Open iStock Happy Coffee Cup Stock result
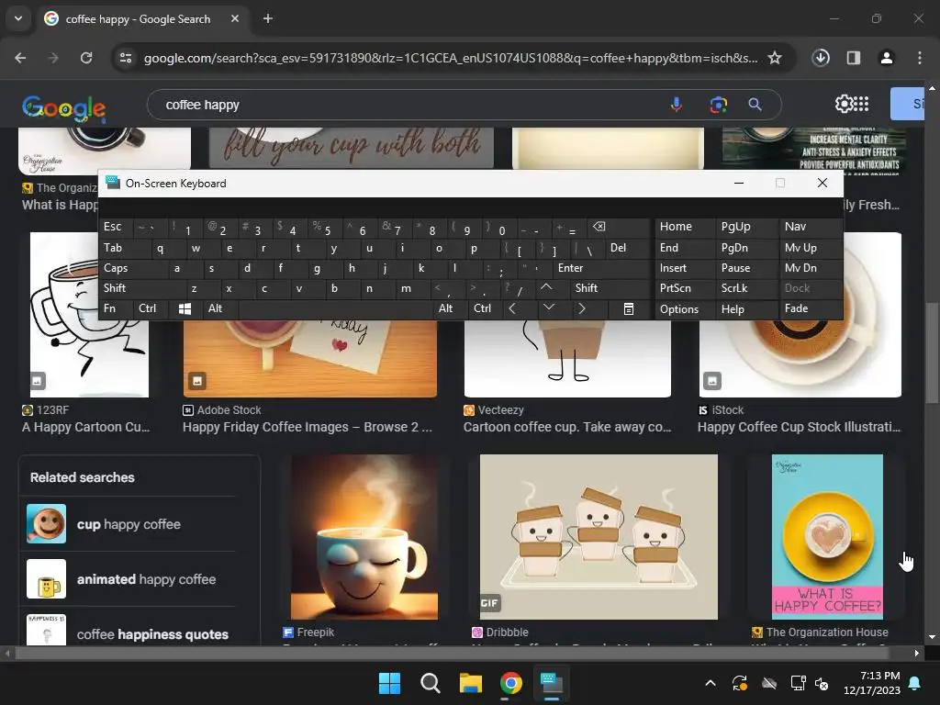 pyautogui.click(x=799, y=427)
